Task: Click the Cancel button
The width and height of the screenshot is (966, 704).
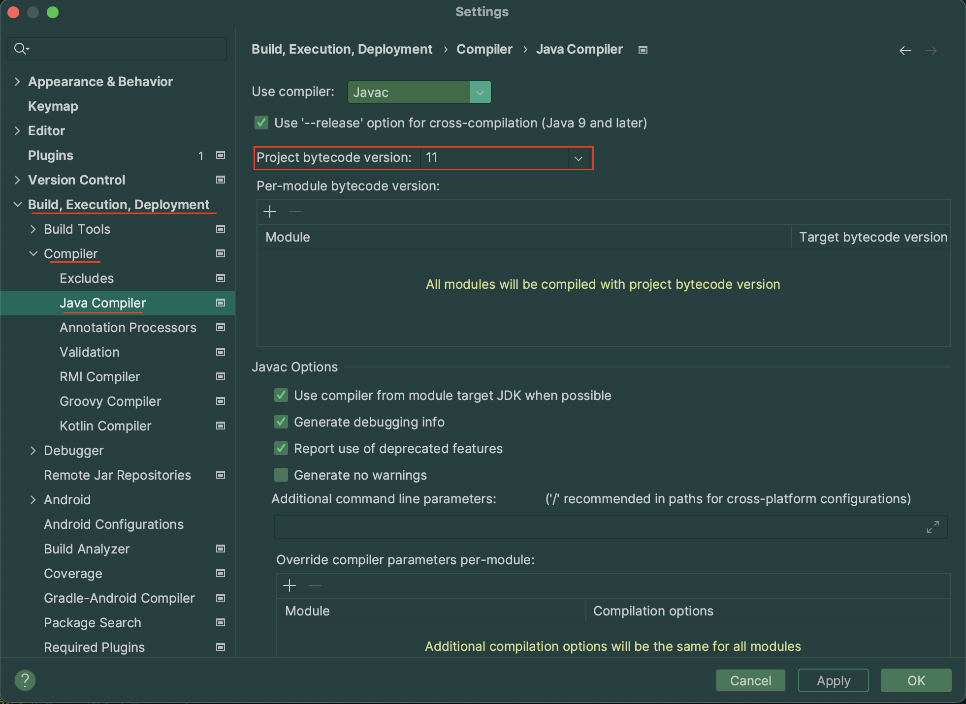Action: [x=750, y=680]
